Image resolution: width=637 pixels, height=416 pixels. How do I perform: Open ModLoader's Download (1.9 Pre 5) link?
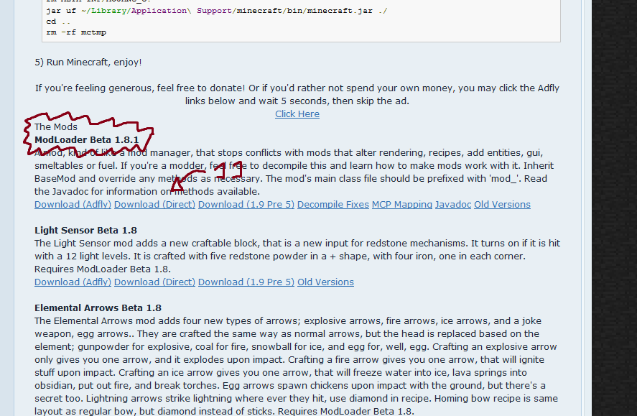(x=246, y=205)
